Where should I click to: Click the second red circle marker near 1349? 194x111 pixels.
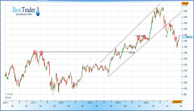(x=41, y=52)
